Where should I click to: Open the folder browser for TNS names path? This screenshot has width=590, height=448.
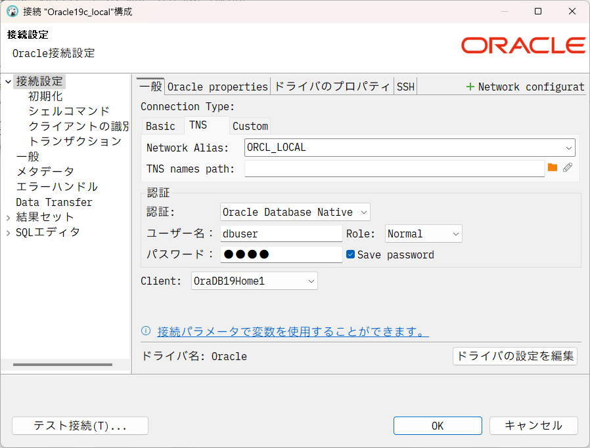(553, 169)
